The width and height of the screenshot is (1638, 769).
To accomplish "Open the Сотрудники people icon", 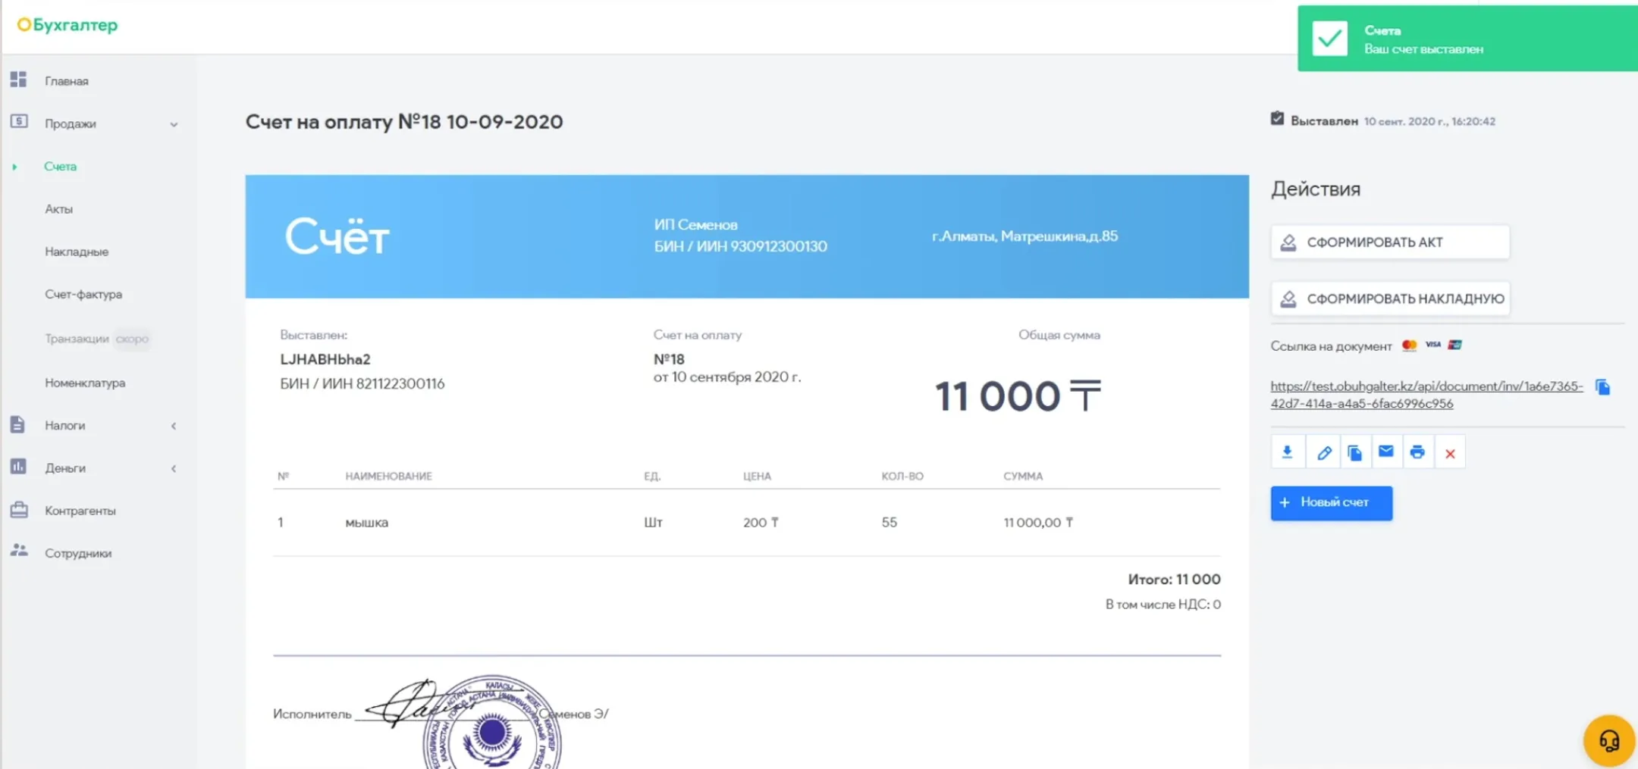I will pos(19,552).
